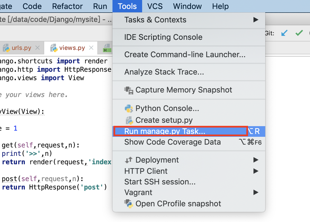
Task: Select IDE Scripting Console
Action: [x=163, y=37]
